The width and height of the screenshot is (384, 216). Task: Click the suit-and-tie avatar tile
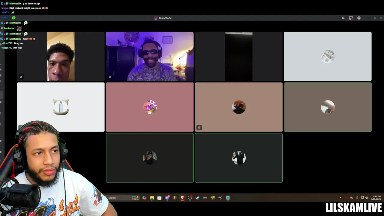[x=238, y=158]
